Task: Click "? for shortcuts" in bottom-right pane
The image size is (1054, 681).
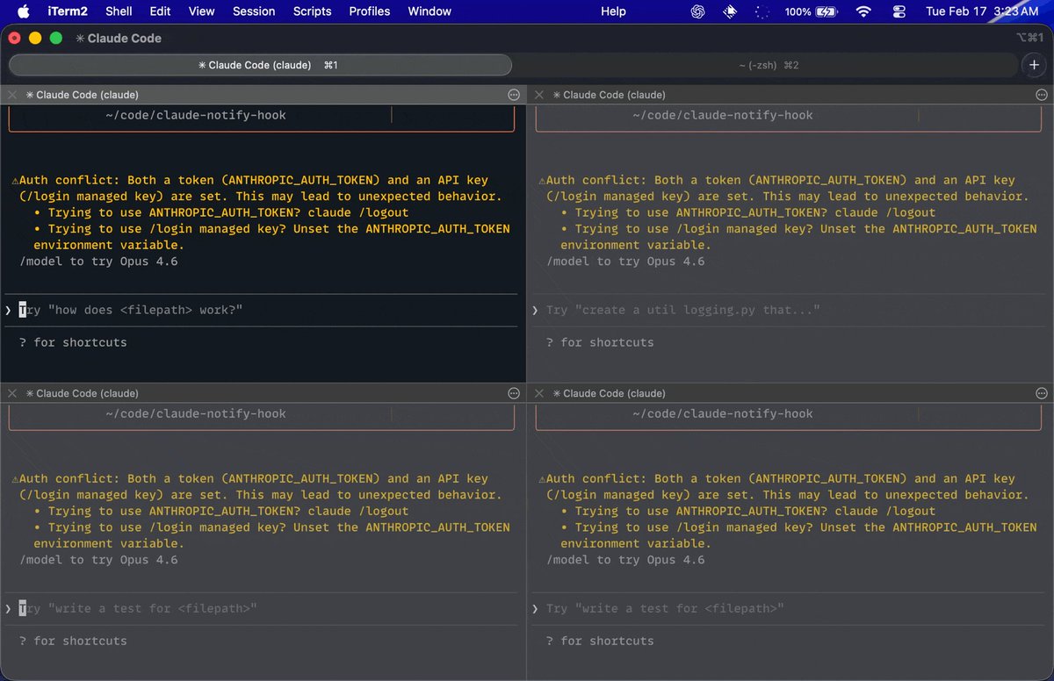Action: click(600, 641)
